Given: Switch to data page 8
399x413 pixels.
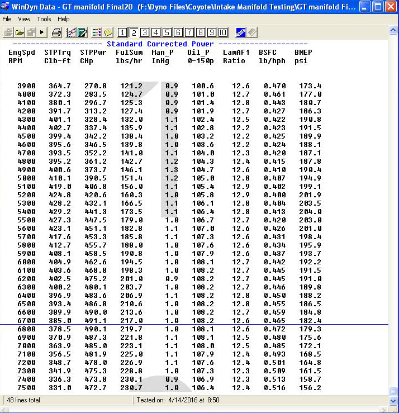Looking at the screenshot, I should pyautogui.click(x=201, y=32).
